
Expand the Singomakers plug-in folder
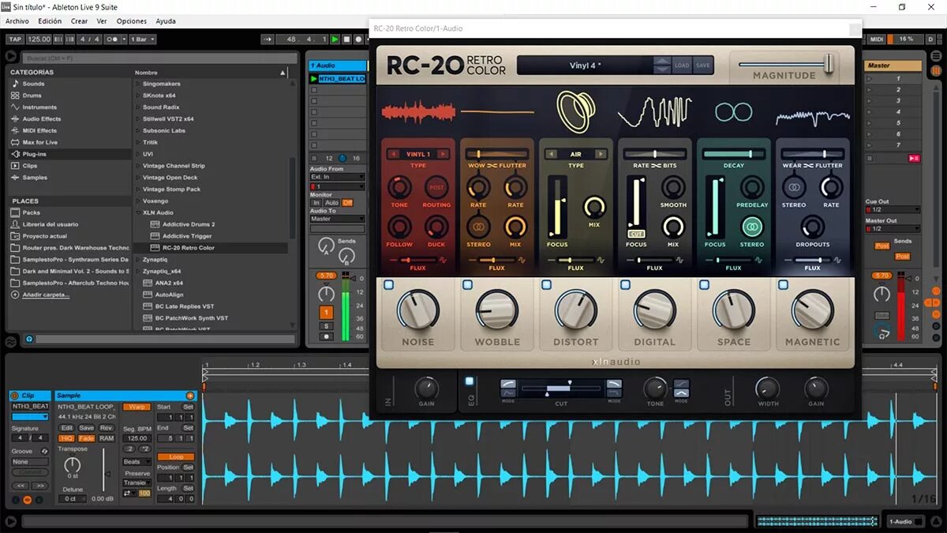[138, 84]
